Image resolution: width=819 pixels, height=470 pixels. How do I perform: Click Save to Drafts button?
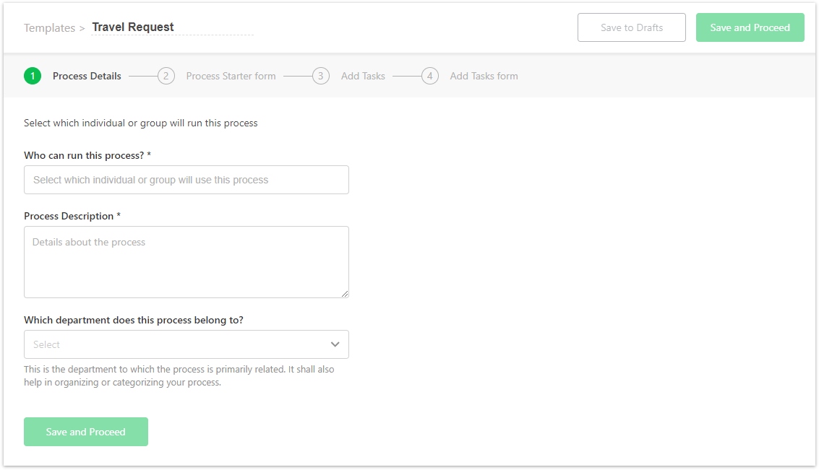632,27
